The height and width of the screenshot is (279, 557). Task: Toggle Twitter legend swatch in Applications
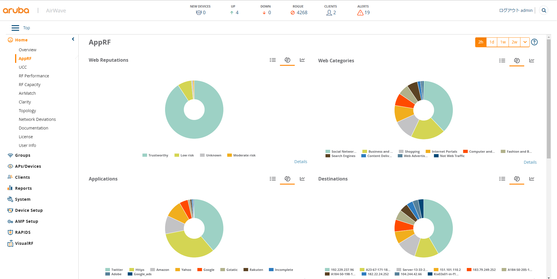pyautogui.click(x=108, y=270)
